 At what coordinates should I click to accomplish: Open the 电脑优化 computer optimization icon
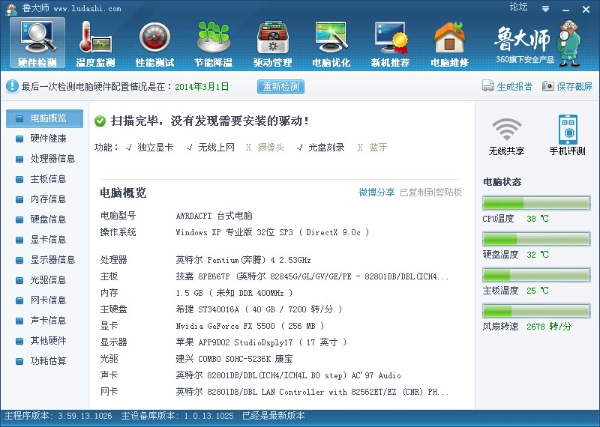tap(331, 41)
